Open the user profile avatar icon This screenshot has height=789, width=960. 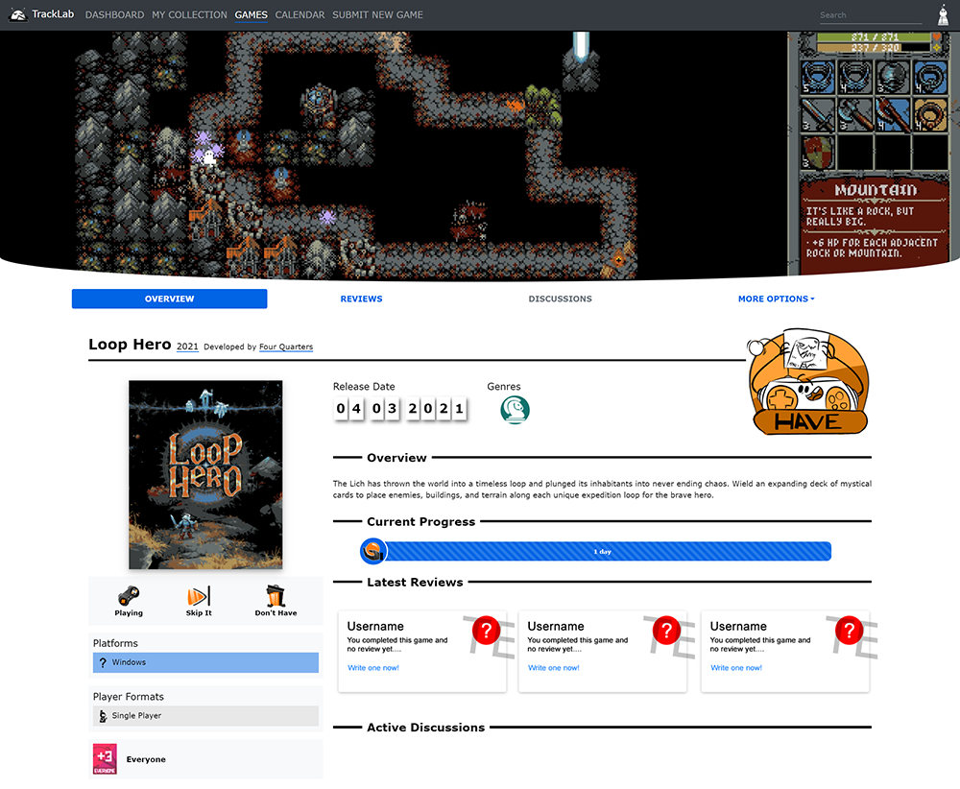coord(943,15)
